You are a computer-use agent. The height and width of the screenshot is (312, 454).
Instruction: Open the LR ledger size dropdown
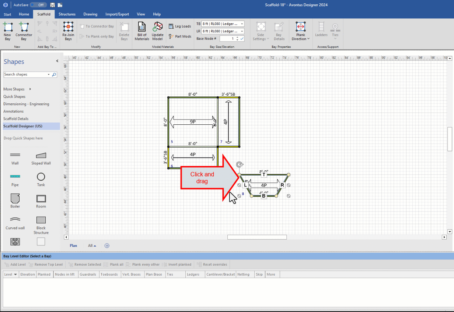pyautogui.click(x=242, y=31)
